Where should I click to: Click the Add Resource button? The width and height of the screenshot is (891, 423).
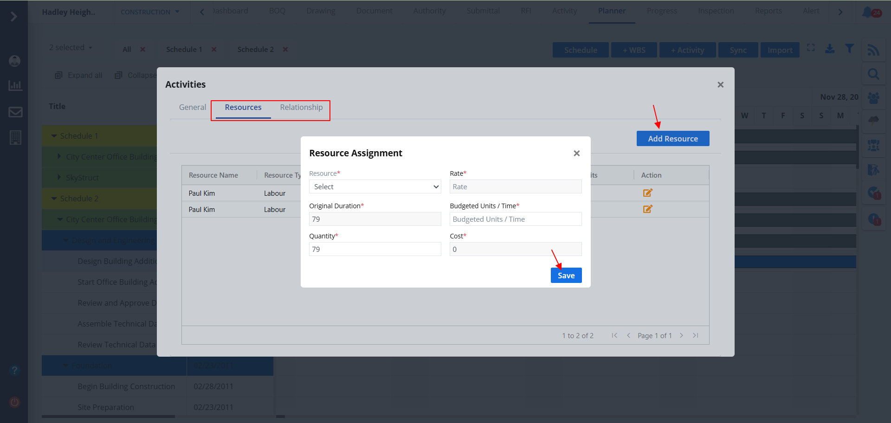coord(672,139)
